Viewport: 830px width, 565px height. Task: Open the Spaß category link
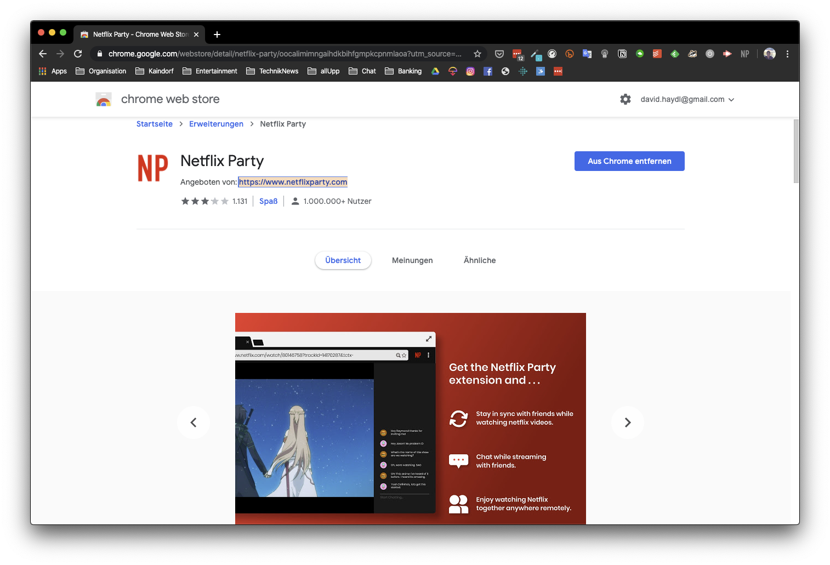pos(269,201)
